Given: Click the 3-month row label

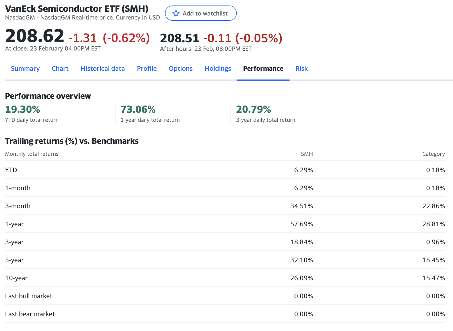Looking at the screenshot, I should 18,206.
